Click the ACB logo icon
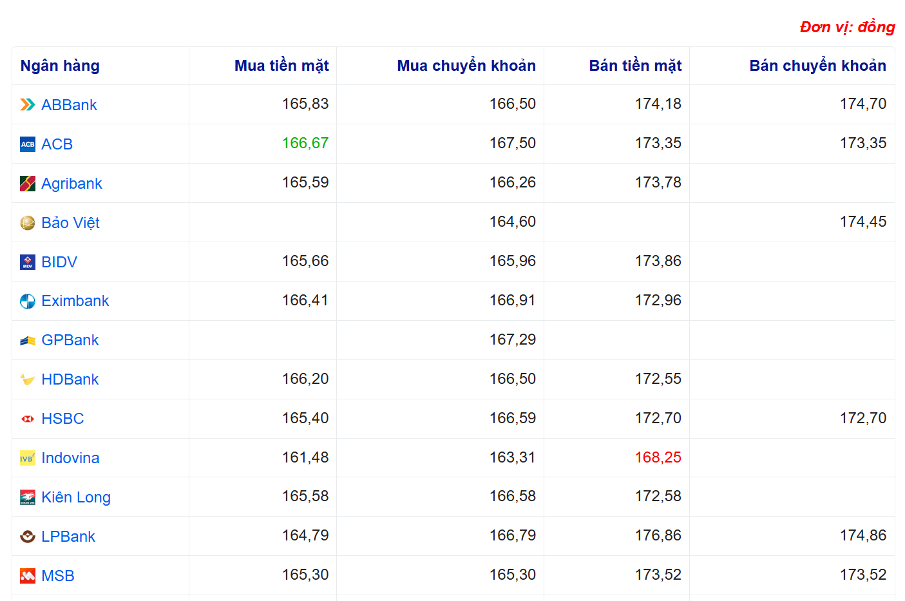 coord(27,144)
